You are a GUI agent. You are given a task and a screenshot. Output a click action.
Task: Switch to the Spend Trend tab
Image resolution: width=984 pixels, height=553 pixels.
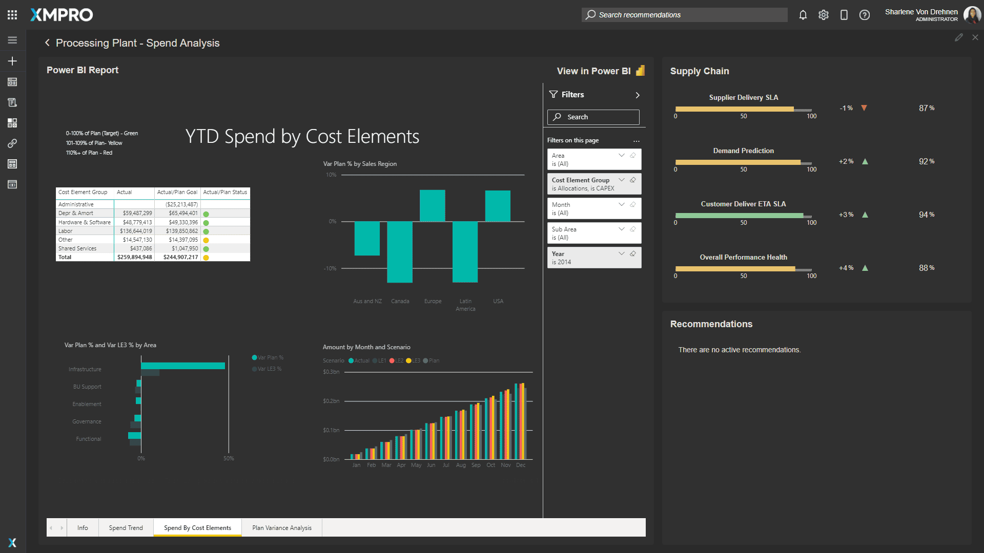(x=126, y=528)
